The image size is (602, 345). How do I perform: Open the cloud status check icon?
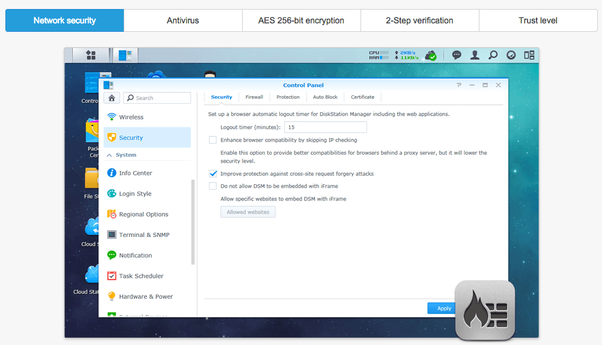[x=431, y=56]
